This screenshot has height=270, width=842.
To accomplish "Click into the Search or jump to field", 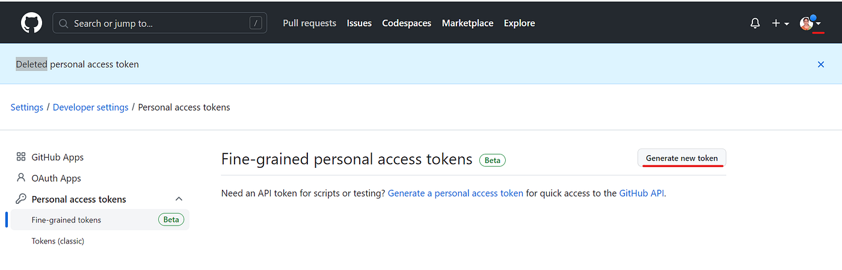I will 159,23.
